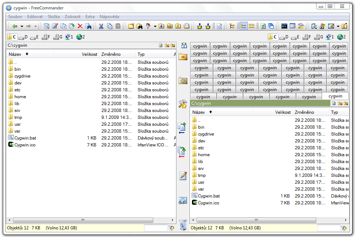
Task: Open the Soubor menu
Action: [x=15, y=17]
